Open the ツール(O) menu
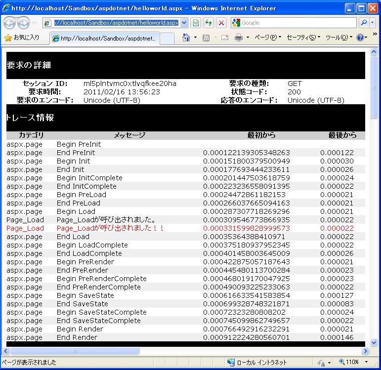 click(x=339, y=38)
